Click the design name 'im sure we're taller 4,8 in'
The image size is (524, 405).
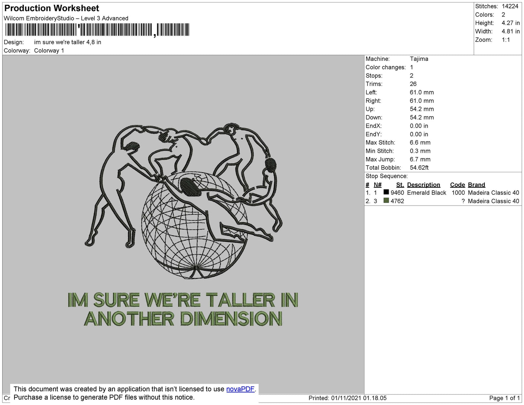(x=67, y=42)
